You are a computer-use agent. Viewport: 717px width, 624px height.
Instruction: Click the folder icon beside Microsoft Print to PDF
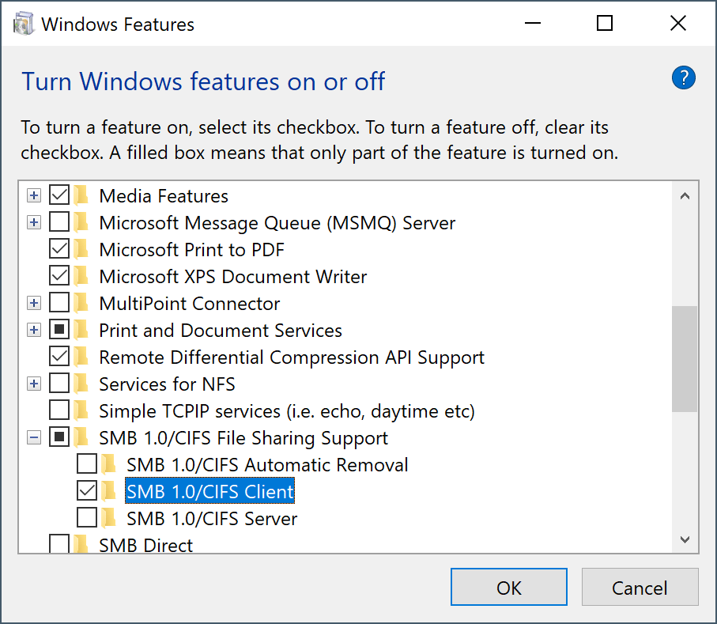tap(81, 249)
